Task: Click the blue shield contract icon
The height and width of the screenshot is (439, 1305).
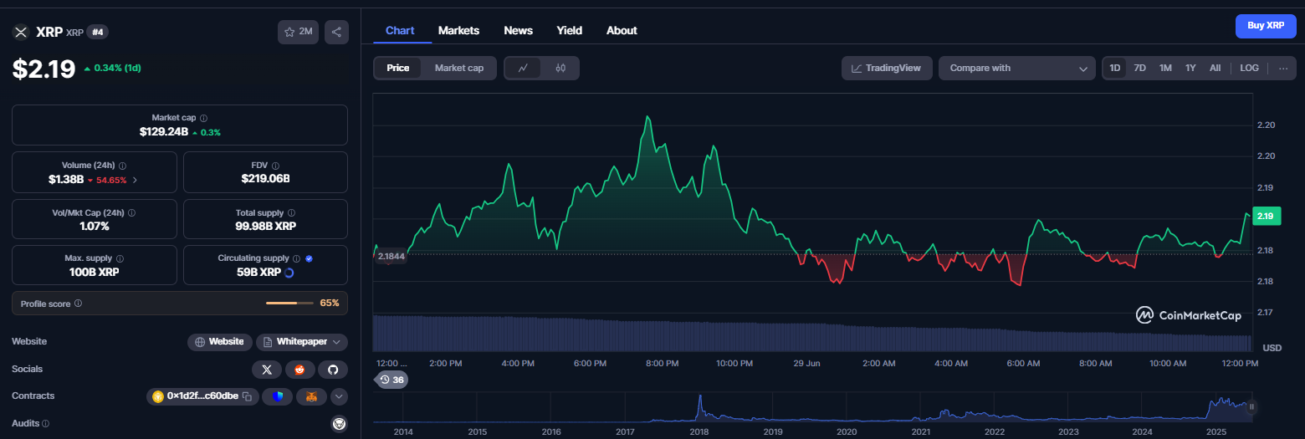Action: coord(277,396)
